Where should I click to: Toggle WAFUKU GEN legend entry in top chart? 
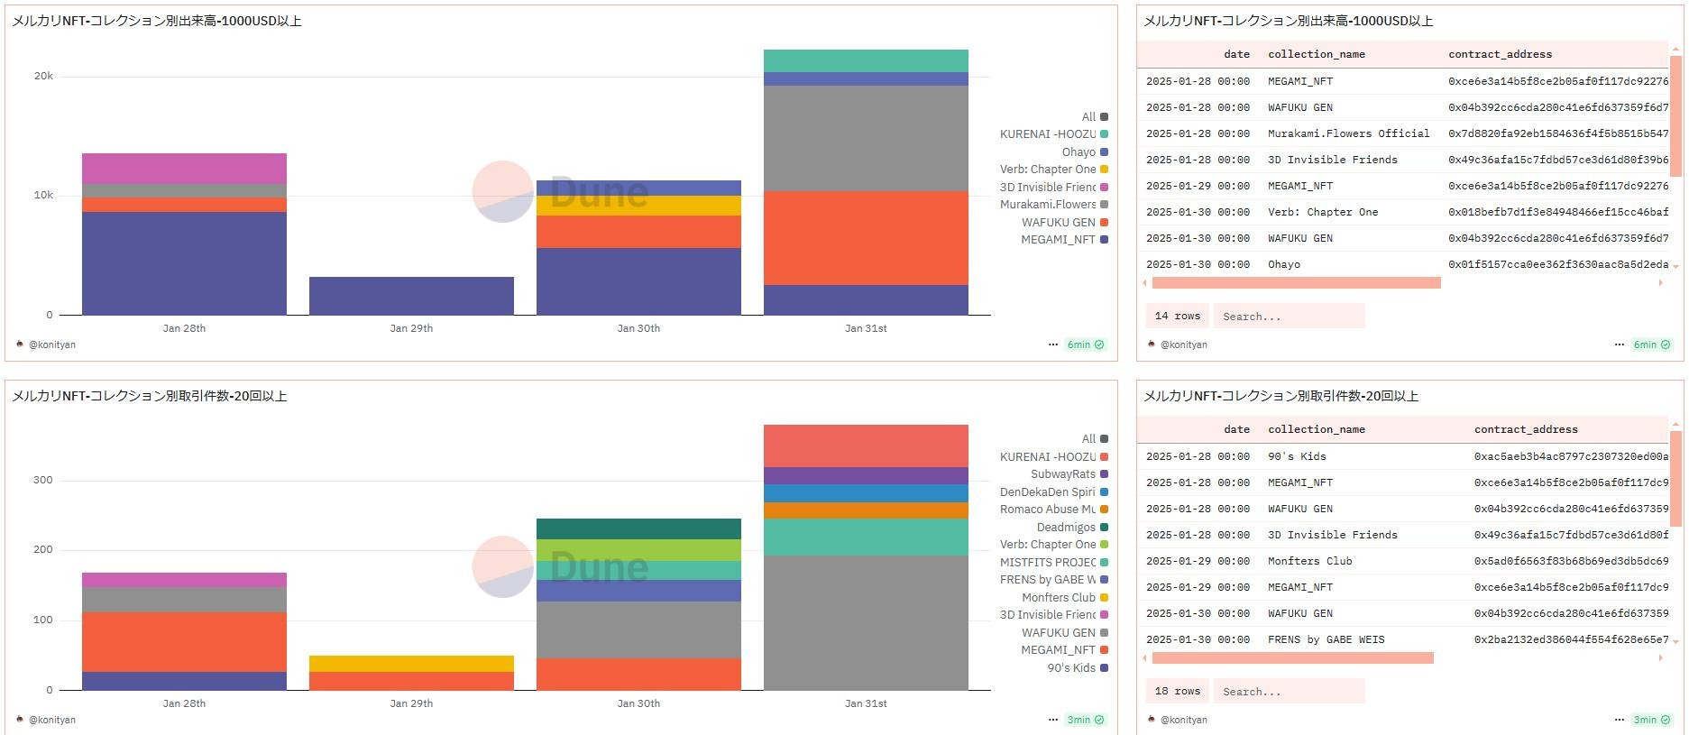coord(1064,223)
